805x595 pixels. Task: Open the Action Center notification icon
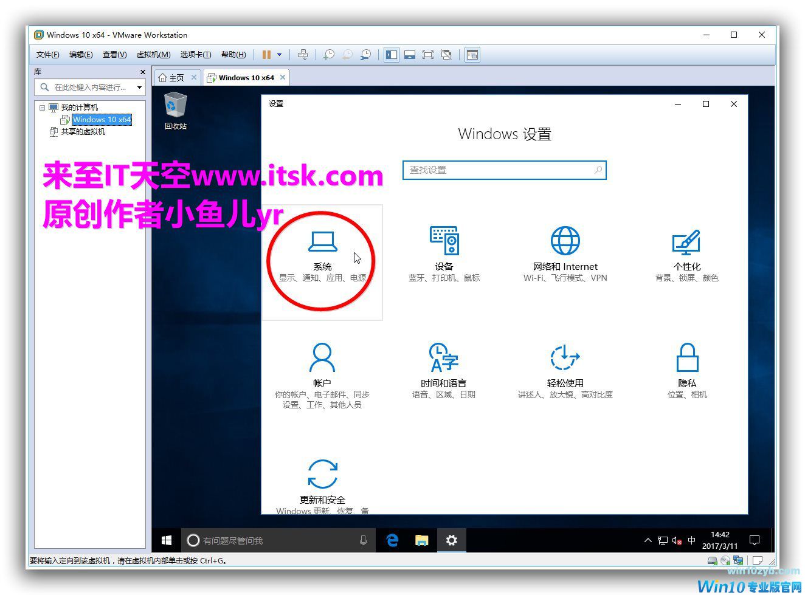[x=755, y=540]
